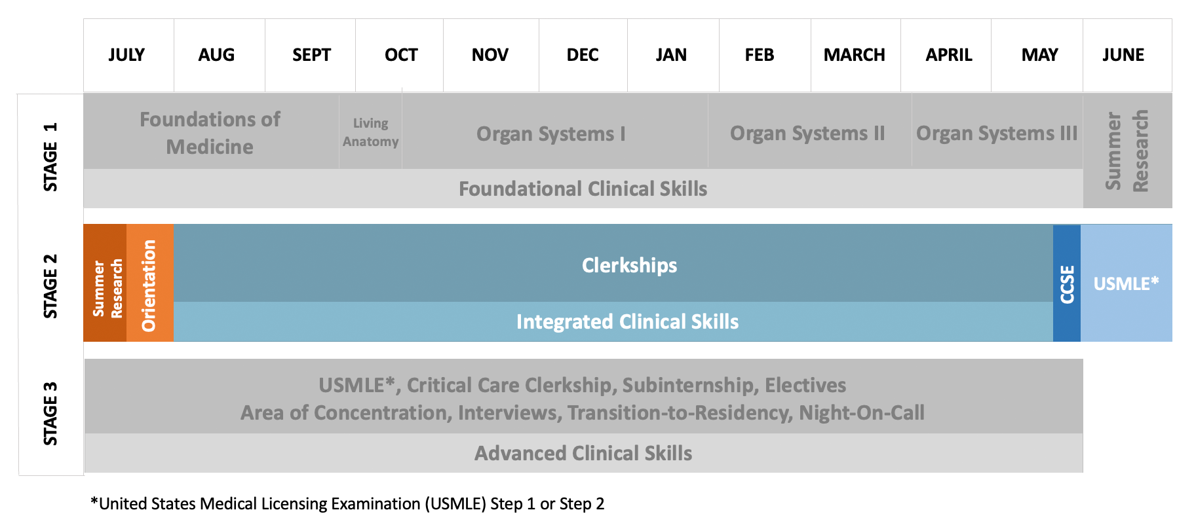The height and width of the screenshot is (529, 1196).
Task: Click the JAN month column header
Action: tap(672, 55)
